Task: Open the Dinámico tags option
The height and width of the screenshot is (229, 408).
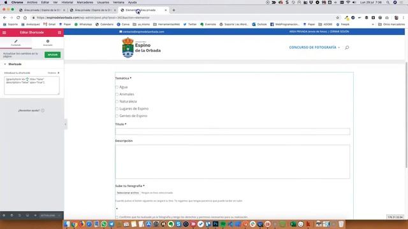Action: tap(54, 73)
